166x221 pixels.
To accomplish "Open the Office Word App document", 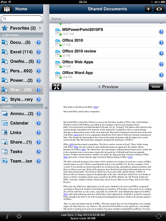I will pos(108,75).
